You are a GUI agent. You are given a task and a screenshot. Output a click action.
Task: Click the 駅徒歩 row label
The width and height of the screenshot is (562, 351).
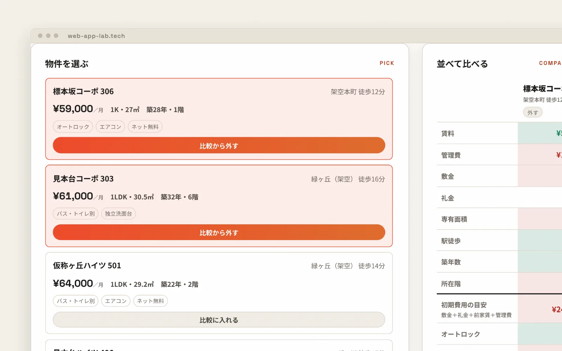coord(451,241)
